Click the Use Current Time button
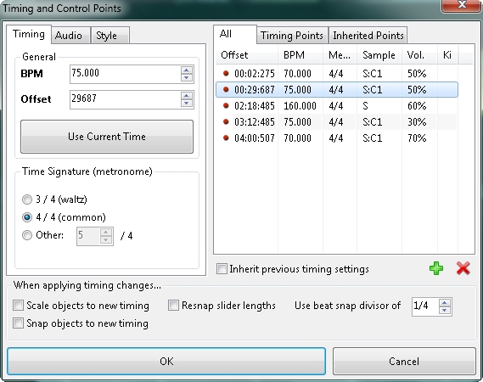This screenshot has height=382, width=483. [x=107, y=137]
